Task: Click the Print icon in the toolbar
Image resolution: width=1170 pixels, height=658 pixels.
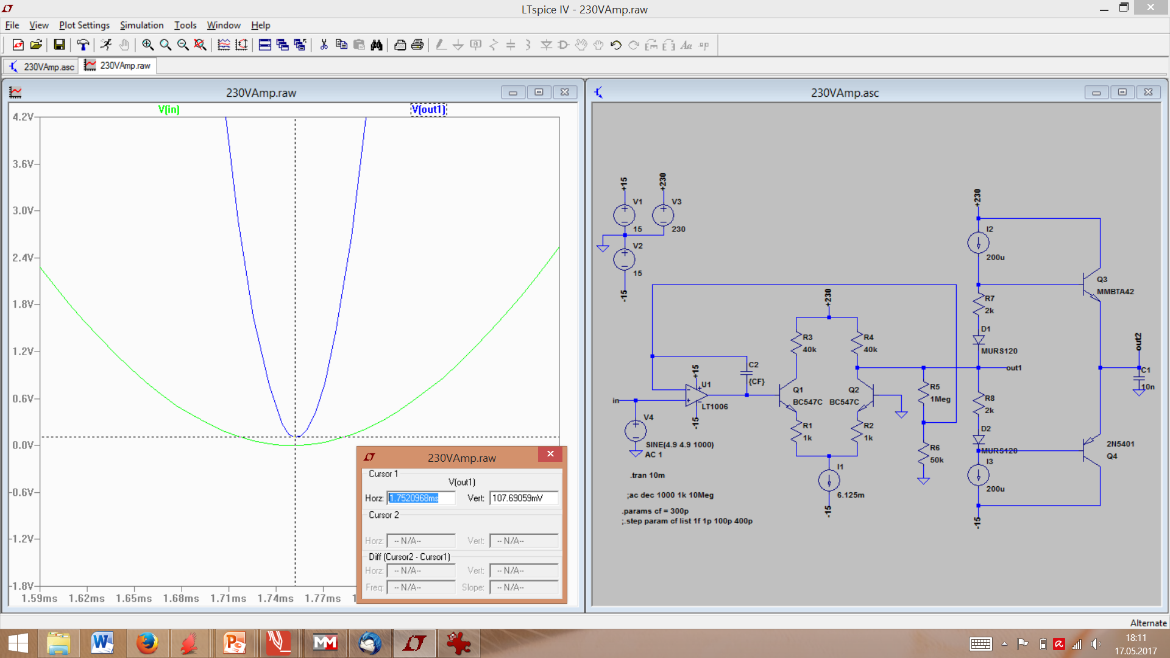Action: pos(417,44)
